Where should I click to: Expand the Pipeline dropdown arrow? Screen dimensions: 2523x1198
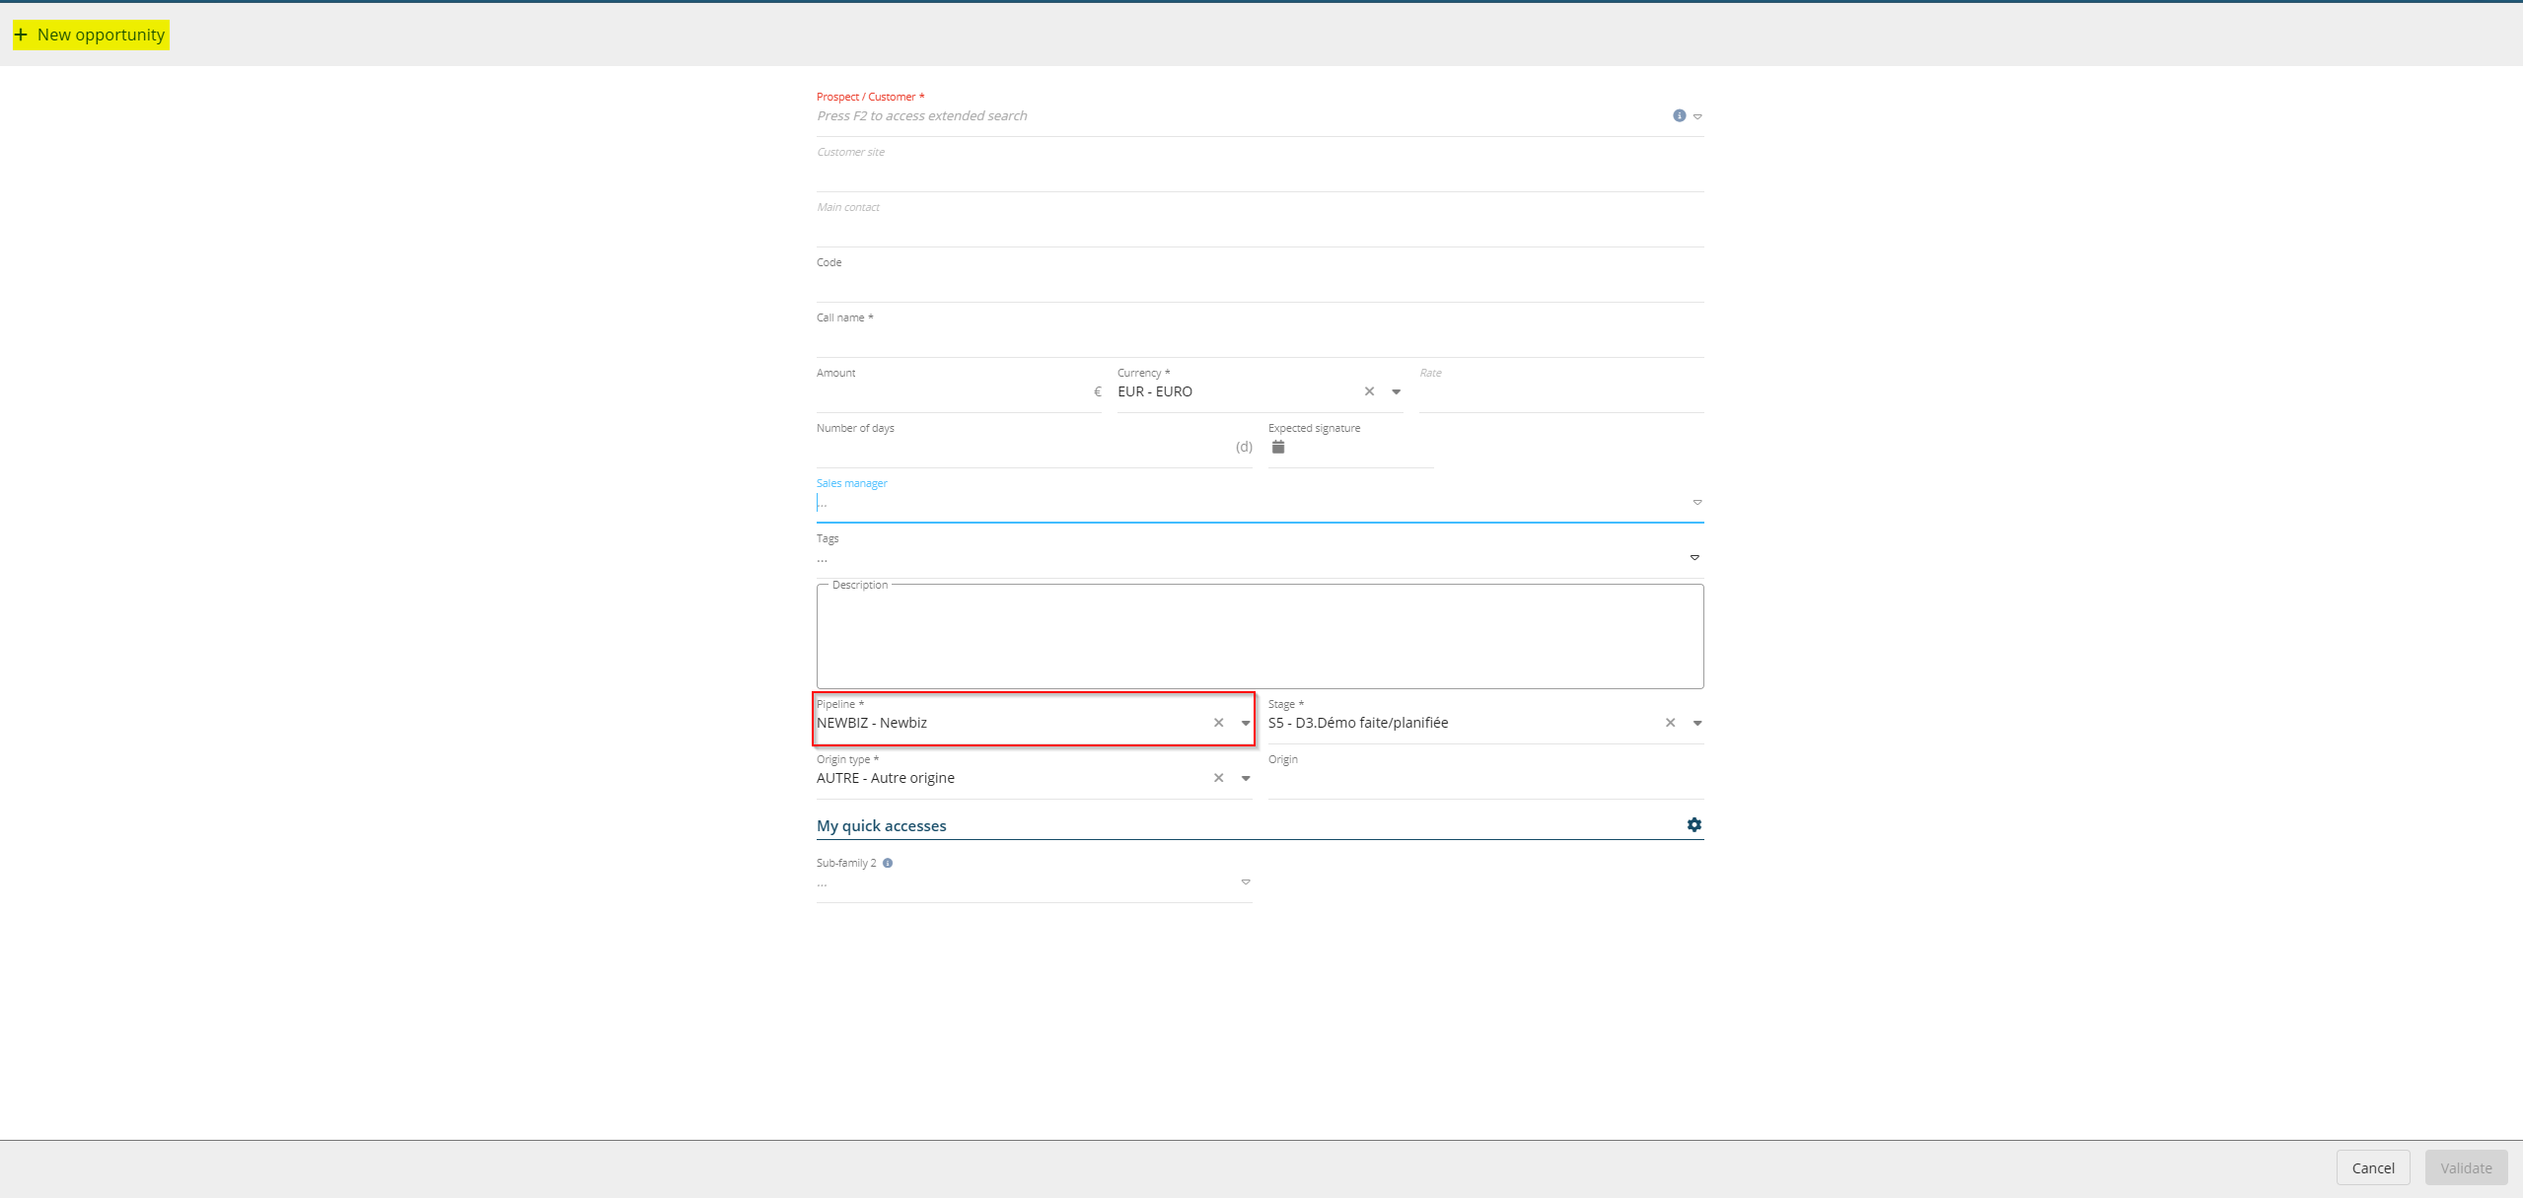click(1245, 723)
